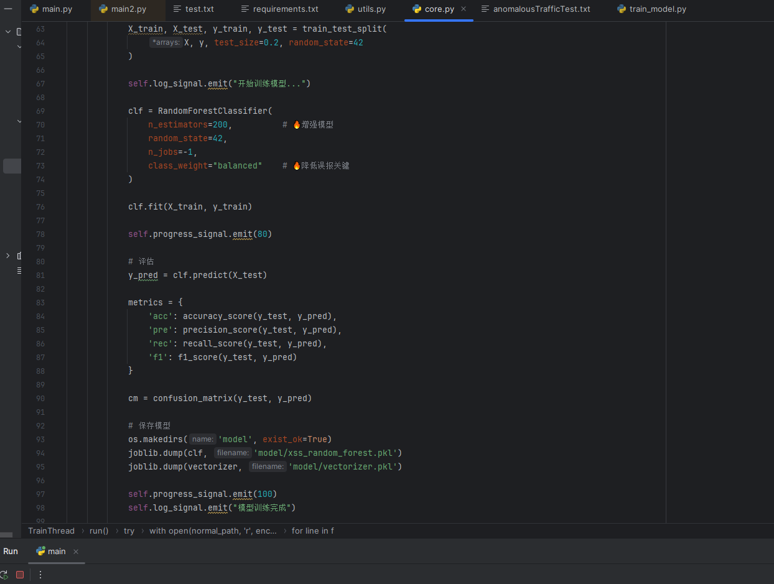Click the filename: hint on line 94
The image size is (774, 584).
(233, 453)
